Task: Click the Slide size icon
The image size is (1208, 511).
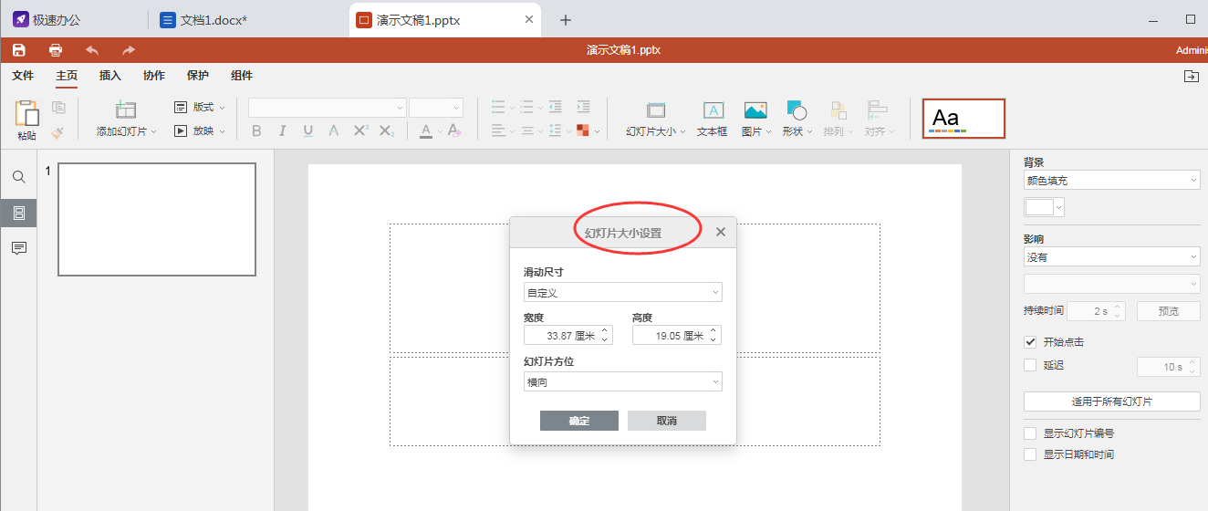Action: 656,110
